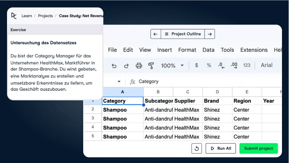
Task: Click the Supplier header cell
Action: [x=187, y=101]
